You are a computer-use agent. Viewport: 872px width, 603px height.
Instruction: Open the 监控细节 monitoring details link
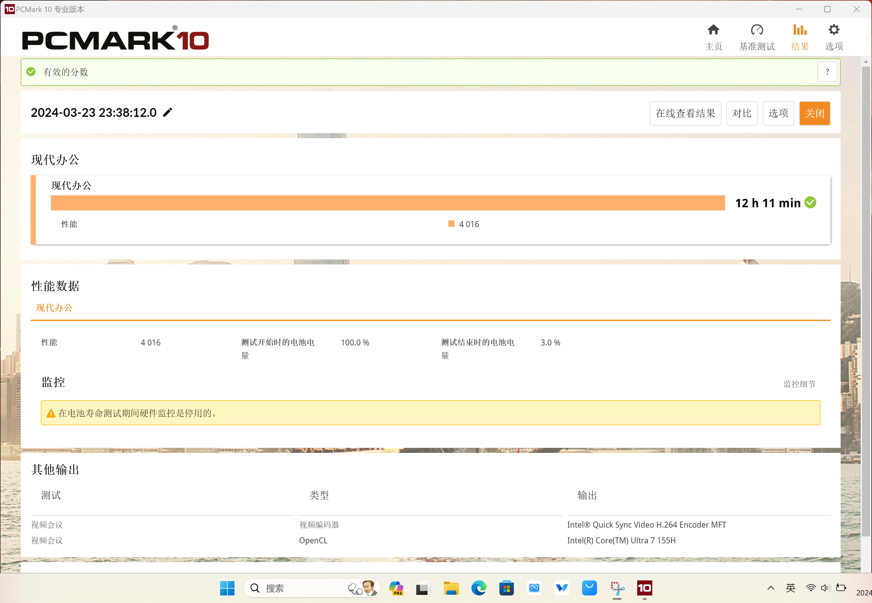pyautogui.click(x=799, y=384)
